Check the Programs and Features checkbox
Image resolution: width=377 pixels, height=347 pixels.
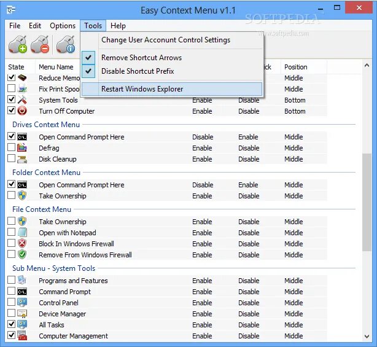pos(11,280)
